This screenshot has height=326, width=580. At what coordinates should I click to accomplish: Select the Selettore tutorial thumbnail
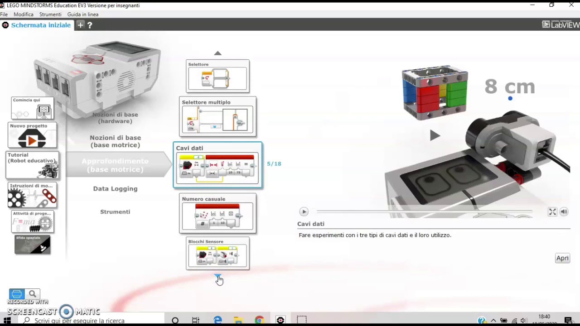coord(217,76)
